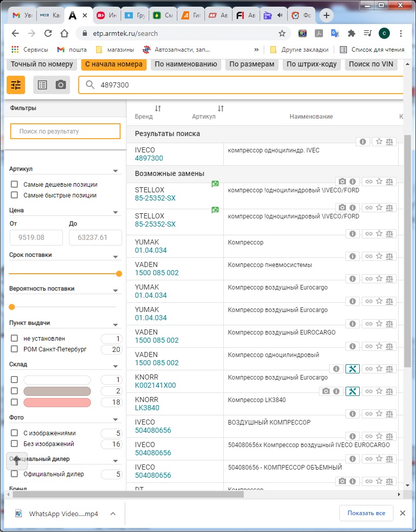
Task: Click scroll-to-top arrow button
Action: point(17,461)
